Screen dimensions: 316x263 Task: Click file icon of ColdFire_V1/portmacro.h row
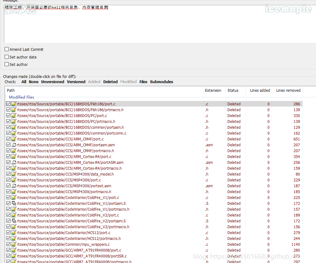pos(14,209)
